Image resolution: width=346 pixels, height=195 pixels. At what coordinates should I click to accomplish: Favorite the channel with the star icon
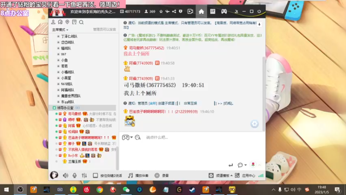161,12
